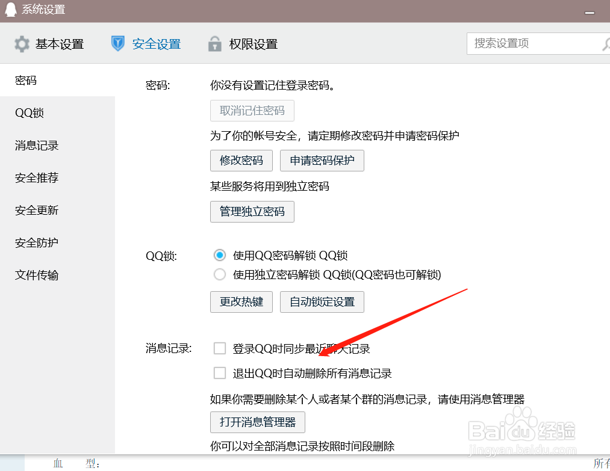Image resolution: width=610 pixels, height=471 pixels.
Task: Minimize the 系统设置 window
Action: click(590, 13)
